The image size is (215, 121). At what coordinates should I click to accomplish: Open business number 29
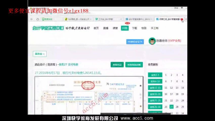pos(183,107)
